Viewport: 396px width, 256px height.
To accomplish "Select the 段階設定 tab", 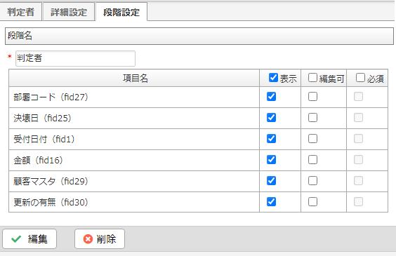I will pos(121,12).
